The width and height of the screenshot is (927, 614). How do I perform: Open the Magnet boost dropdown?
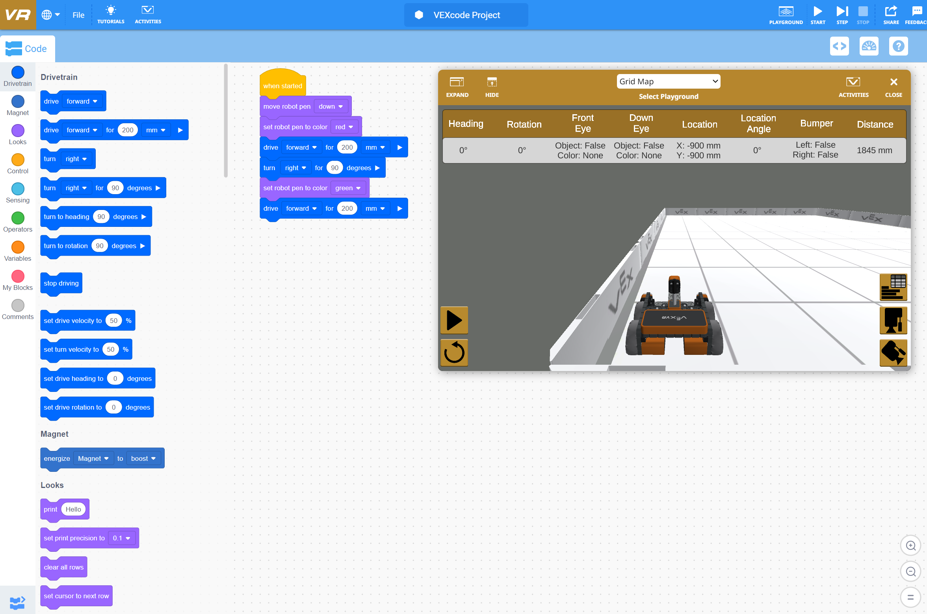(143, 458)
